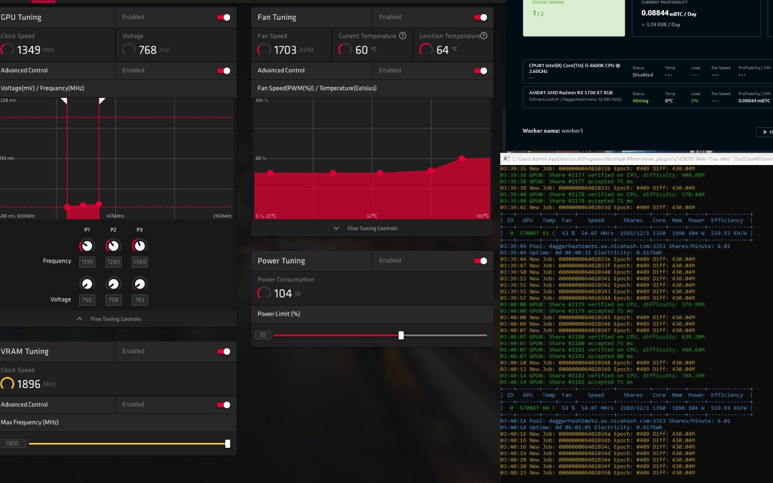This screenshot has height=483, width=773.
Task: Click the start button beside worker name
Action: point(765,132)
